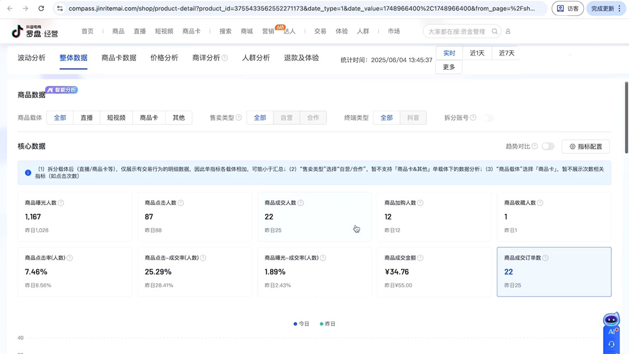629x354 pixels.
Task: Click help icon beside 商详分析
Action: 225,58
